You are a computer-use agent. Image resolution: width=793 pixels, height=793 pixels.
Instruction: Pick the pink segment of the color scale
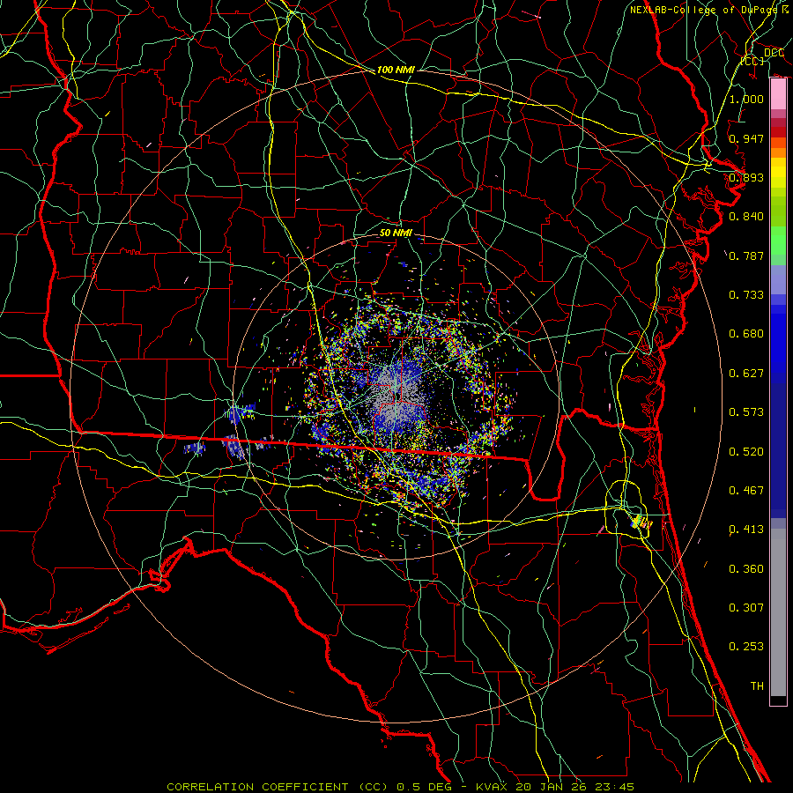coord(778,94)
